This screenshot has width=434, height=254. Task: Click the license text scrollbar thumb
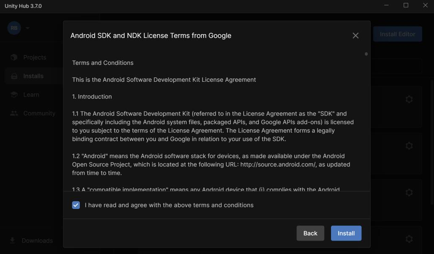click(366, 54)
